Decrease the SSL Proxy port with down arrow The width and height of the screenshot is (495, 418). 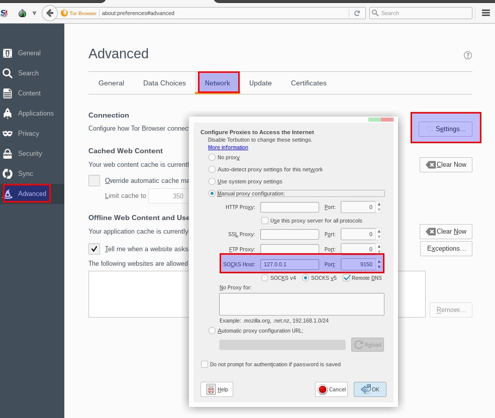(x=379, y=237)
